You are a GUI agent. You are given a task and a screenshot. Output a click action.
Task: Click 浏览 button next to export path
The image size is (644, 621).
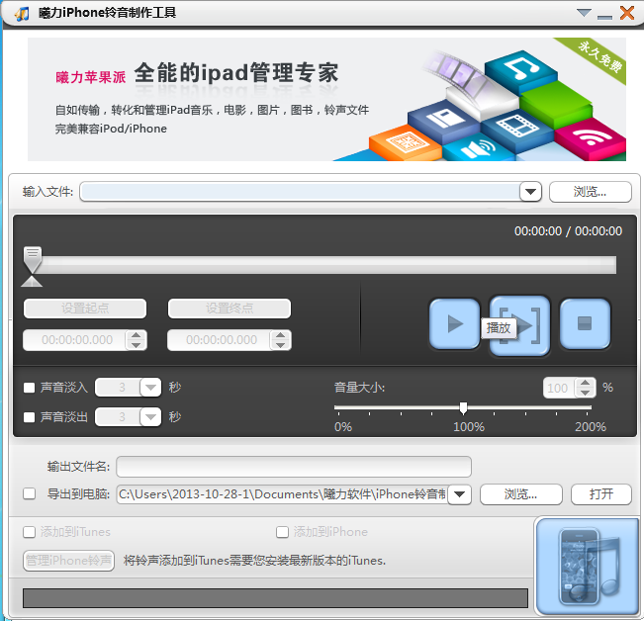pyautogui.click(x=520, y=494)
